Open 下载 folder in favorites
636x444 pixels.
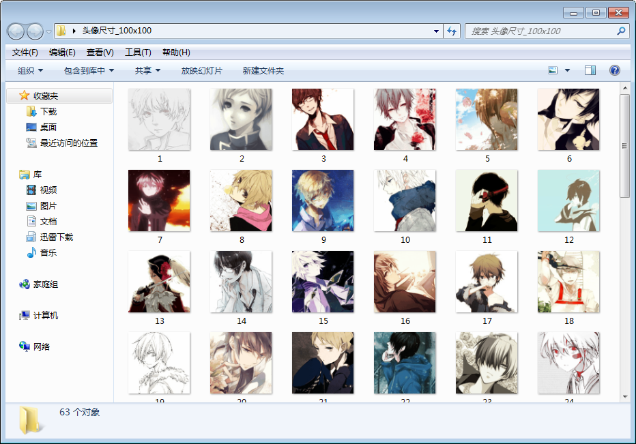click(x=48, y=111)
